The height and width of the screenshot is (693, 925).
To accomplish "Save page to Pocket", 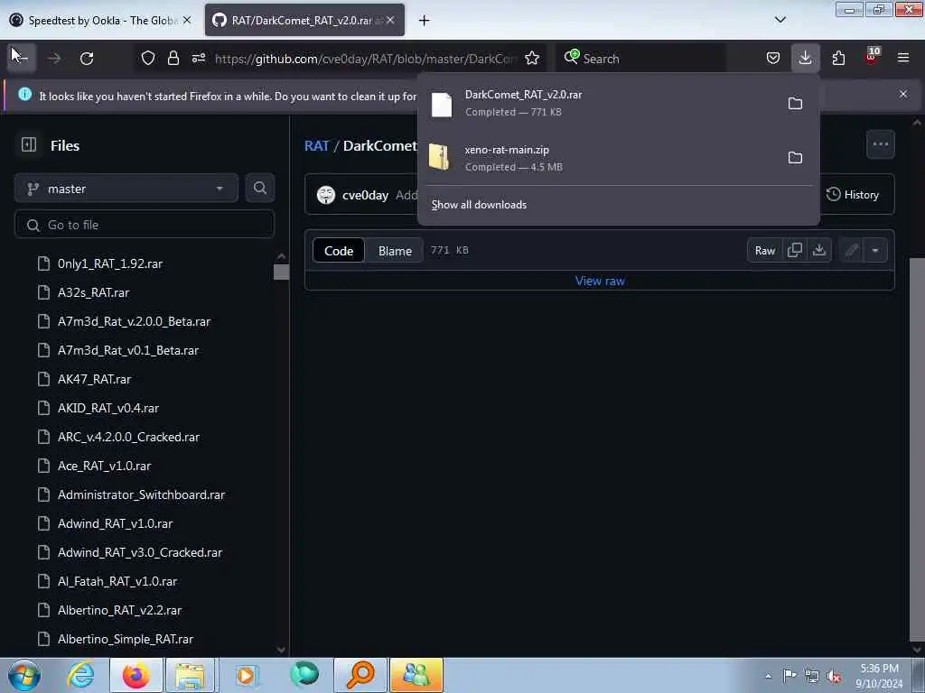I will (x=773, y=58).
